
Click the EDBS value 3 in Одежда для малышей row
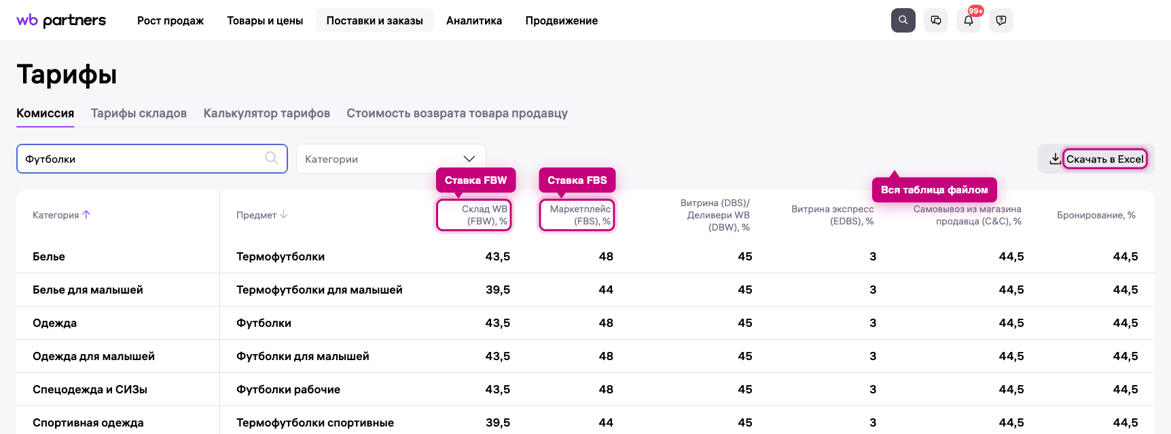873,356
